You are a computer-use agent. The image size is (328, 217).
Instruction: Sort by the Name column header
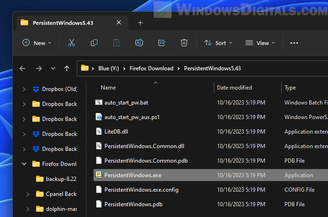click(x=108, y=88)
